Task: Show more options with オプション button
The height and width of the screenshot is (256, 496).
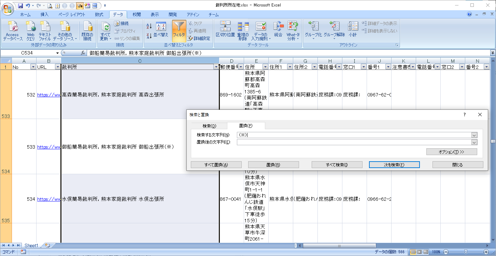Action: coord(452,152)
